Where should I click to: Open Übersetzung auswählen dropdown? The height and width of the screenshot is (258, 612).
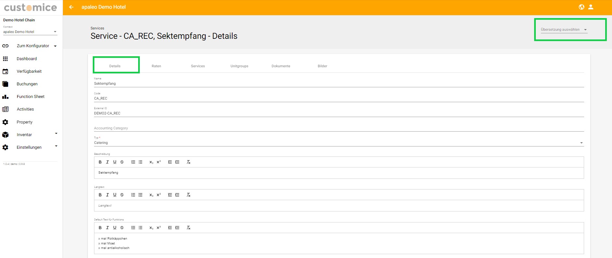[x=564, y=29]
